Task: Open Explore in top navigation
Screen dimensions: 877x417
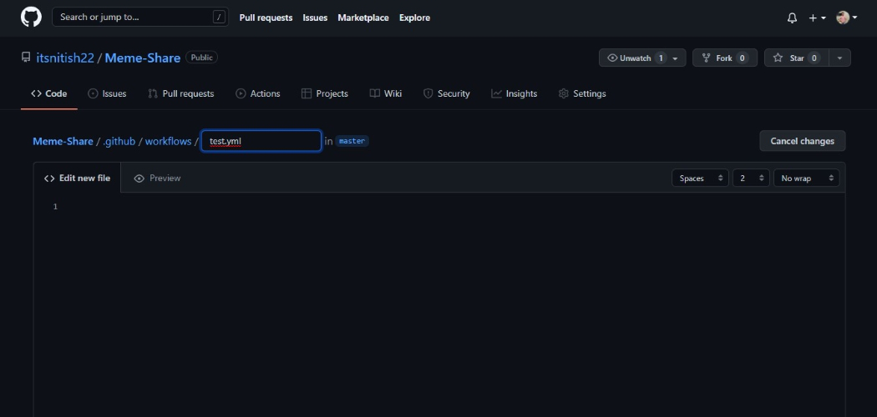Action: click(414, 18)
